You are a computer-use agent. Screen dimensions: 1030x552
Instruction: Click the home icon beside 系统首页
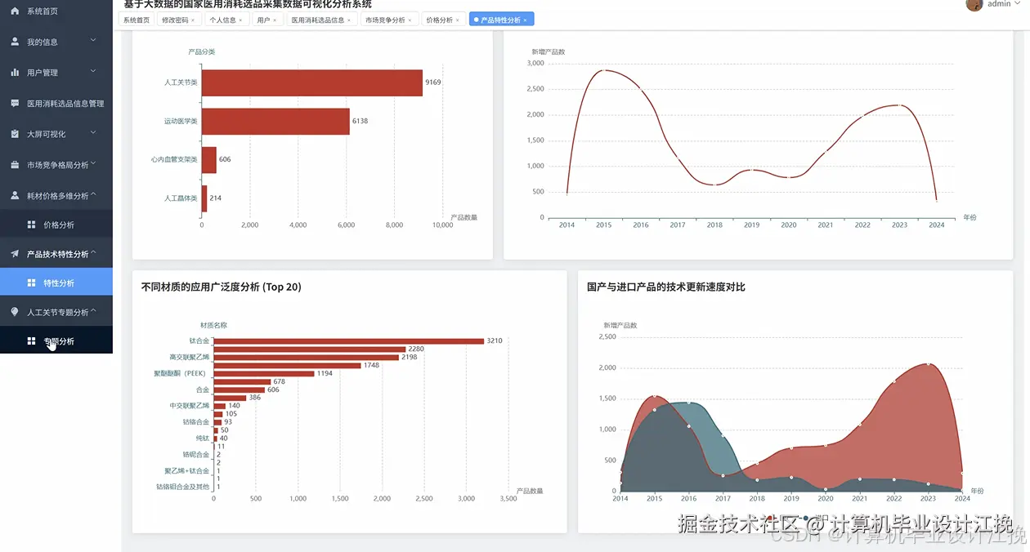[x=15, y=11]
